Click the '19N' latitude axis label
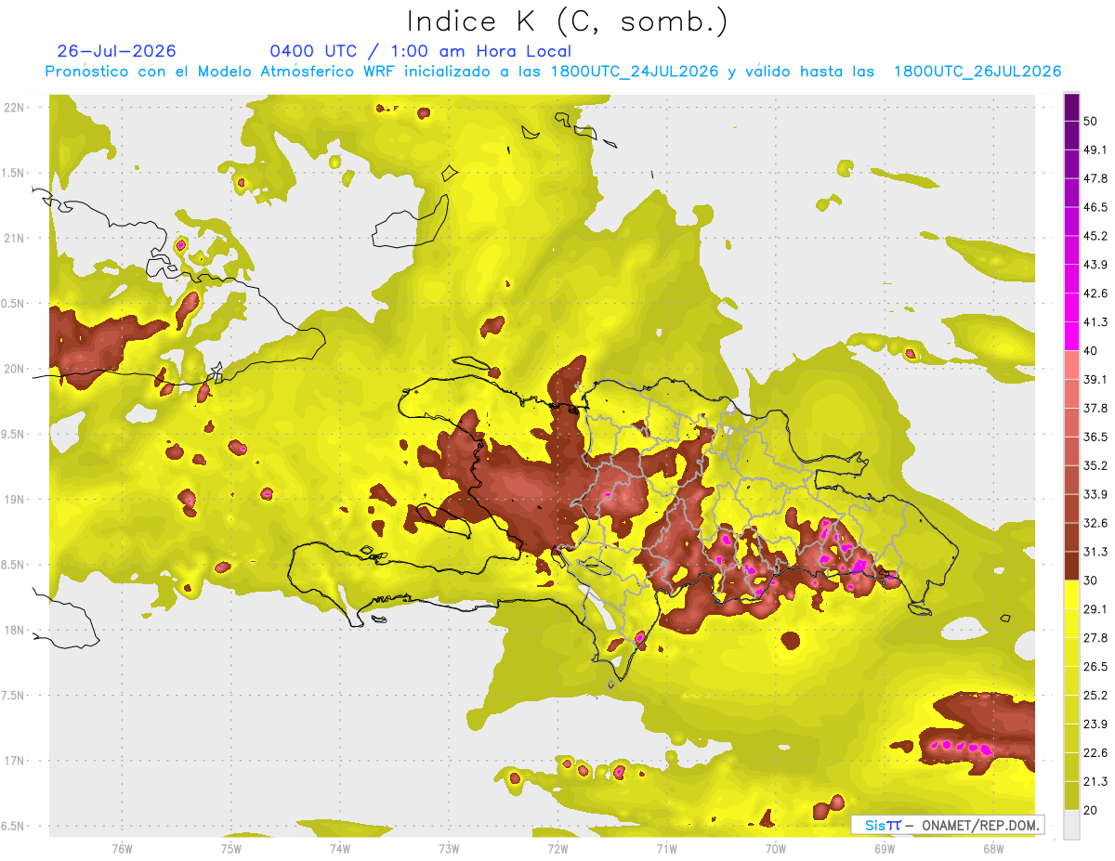The height and width of the screenshot is (861, 1115). click(x=14, y=500)
